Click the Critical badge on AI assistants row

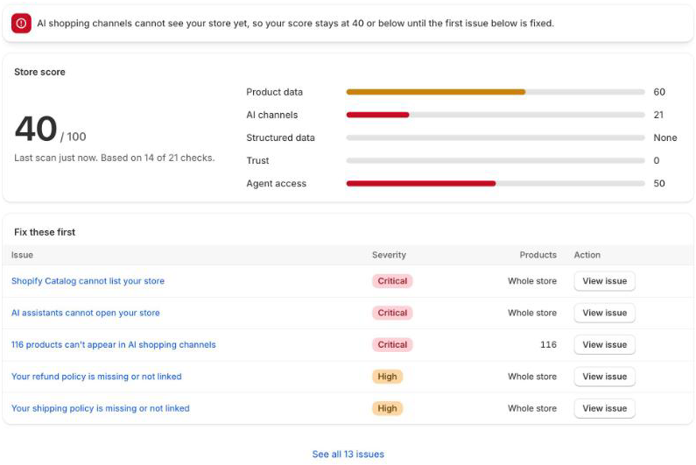coord(392,314)
